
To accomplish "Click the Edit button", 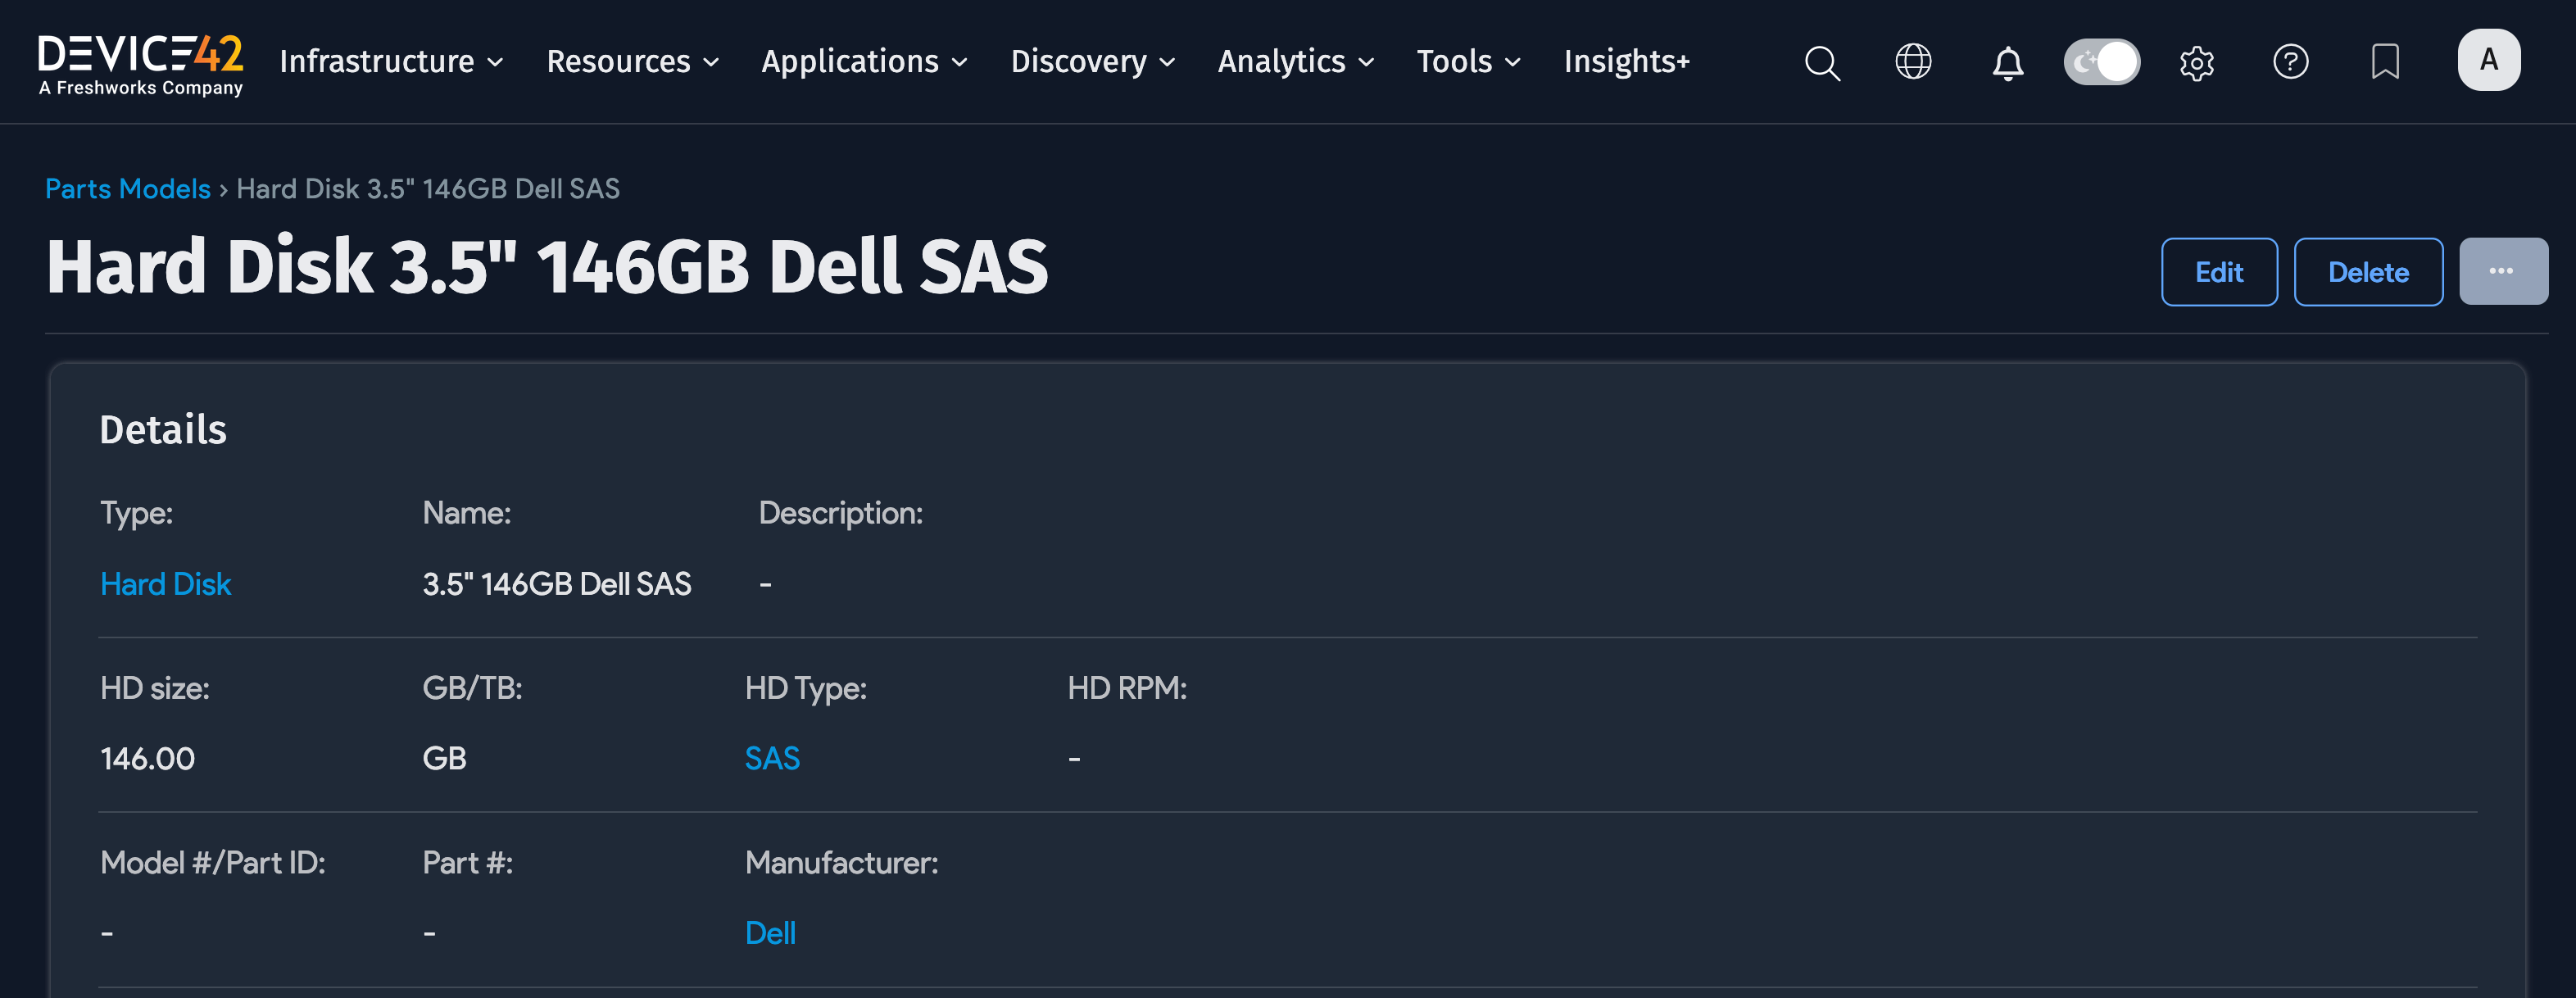I will point(2218,272).
